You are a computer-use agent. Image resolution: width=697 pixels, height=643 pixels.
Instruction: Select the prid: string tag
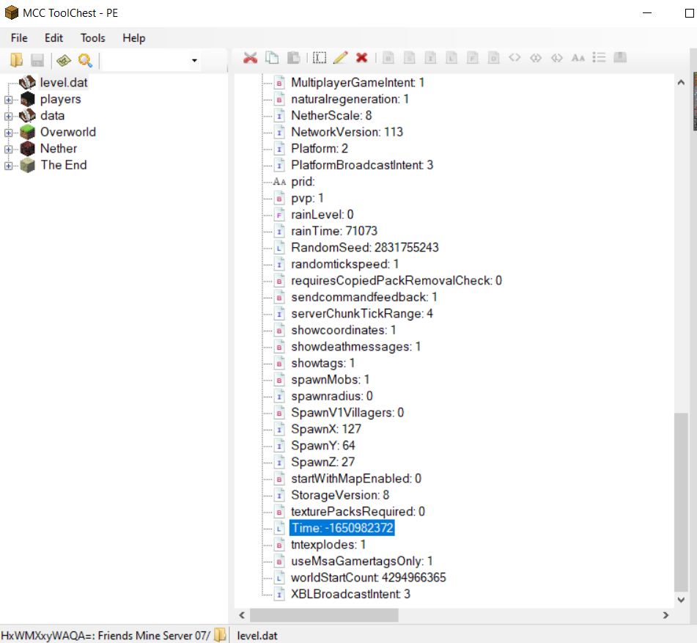tap(303, 181)
